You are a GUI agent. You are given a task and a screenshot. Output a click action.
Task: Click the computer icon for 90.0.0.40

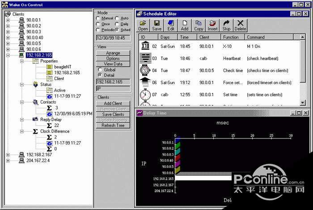tap(21, 38)
